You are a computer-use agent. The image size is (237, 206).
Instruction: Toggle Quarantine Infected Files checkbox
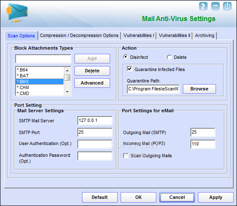(x=129, y=69)
